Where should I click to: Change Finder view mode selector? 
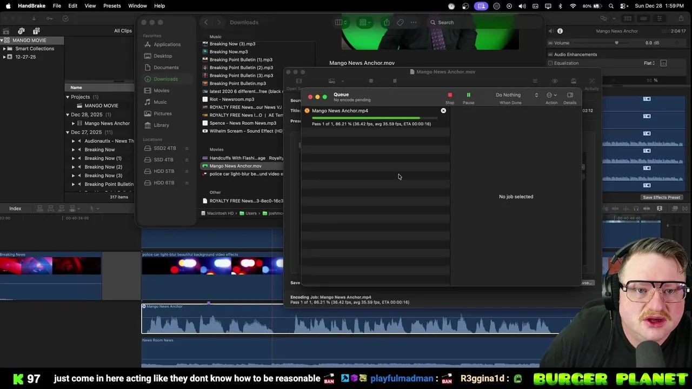[340, 22]
